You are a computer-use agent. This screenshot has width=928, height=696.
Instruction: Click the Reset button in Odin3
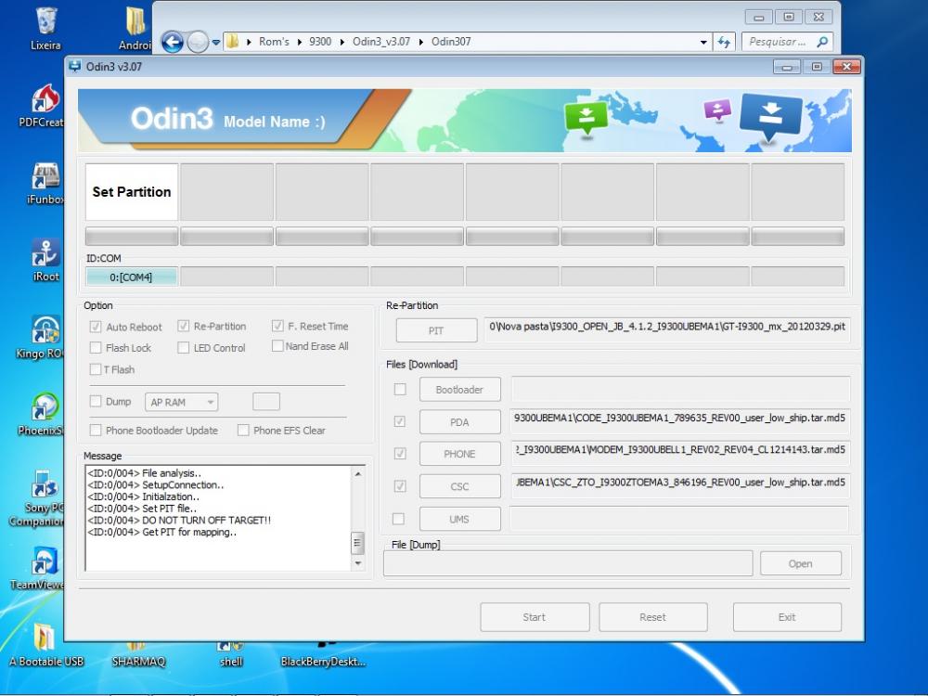coord(652,617)
